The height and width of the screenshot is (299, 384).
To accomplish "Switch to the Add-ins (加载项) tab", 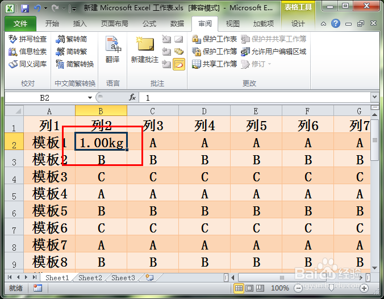I will (x=264, y=24).
